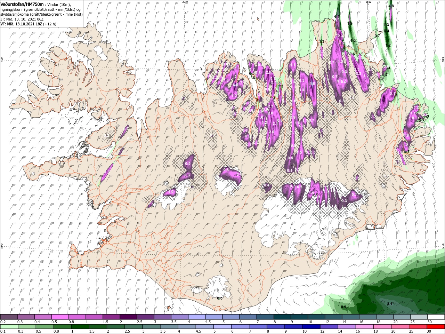Pick the top-row legend swatch starting at 1

[x=94, y=317]
